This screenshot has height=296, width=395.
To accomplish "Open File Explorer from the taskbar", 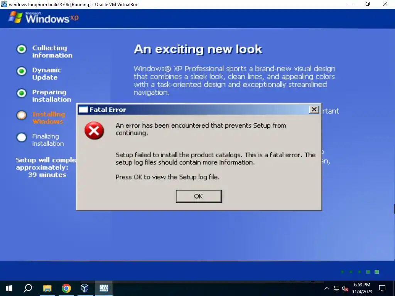I will (47, 288).
